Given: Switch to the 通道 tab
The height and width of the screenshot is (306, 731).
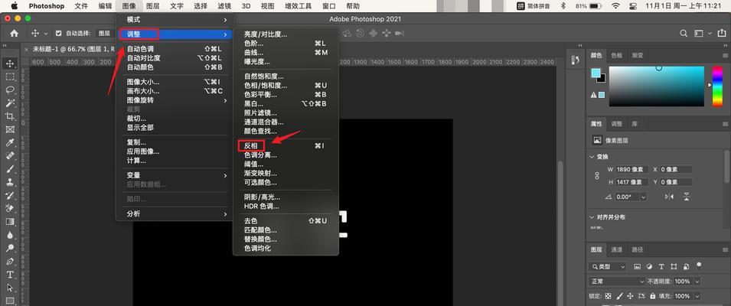Looking at the screenshot, I should tap(616, 249).
